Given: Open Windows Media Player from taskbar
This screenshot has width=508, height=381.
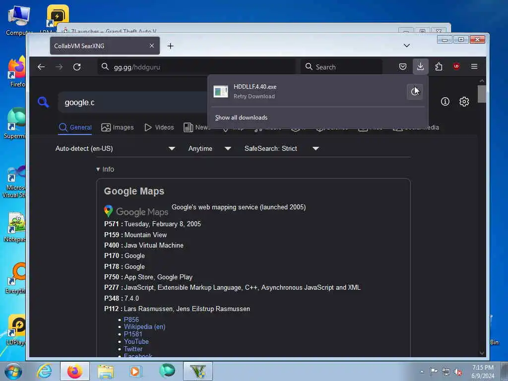Looking at the screenshot, I should click(x=136, y=371).
